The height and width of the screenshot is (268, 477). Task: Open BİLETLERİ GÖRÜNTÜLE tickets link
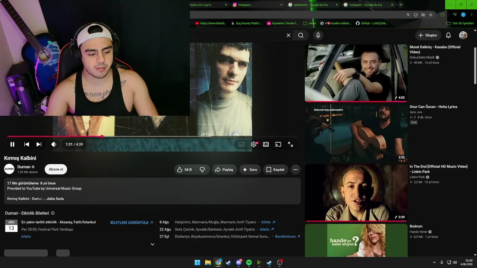tap(132, 223)
